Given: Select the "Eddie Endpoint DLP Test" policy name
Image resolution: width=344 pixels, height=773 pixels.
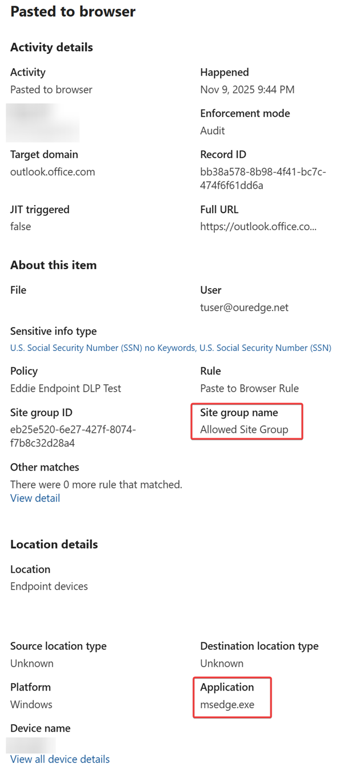Looking at the screenshot, I should pos(66,388).
